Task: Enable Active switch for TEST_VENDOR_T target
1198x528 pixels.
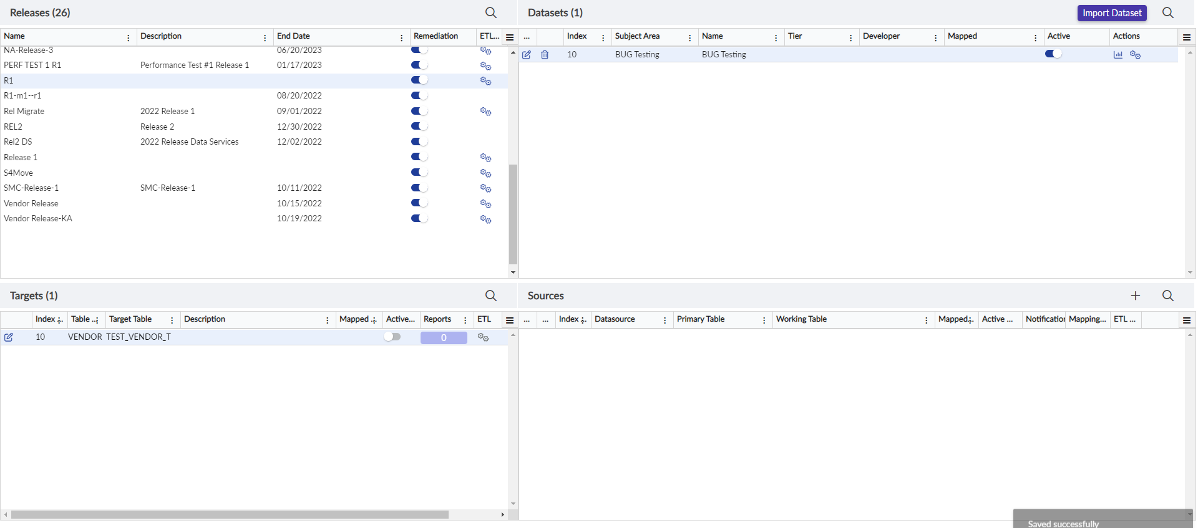Action: tap(392, 337)
